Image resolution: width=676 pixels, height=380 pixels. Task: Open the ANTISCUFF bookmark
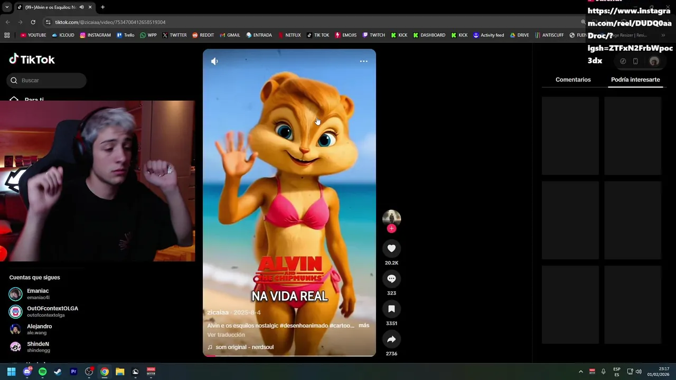[549, 35]
